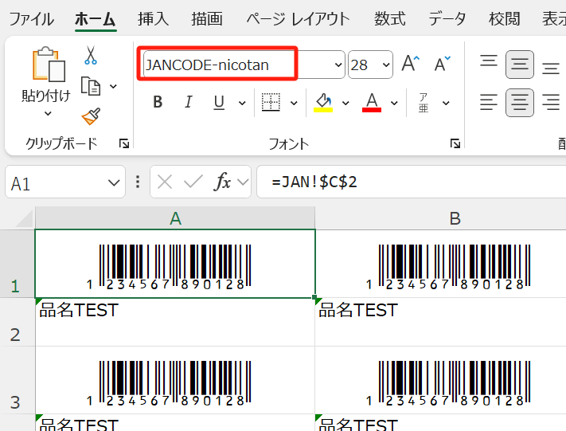Select barcode cell B1

coord(441,264)
